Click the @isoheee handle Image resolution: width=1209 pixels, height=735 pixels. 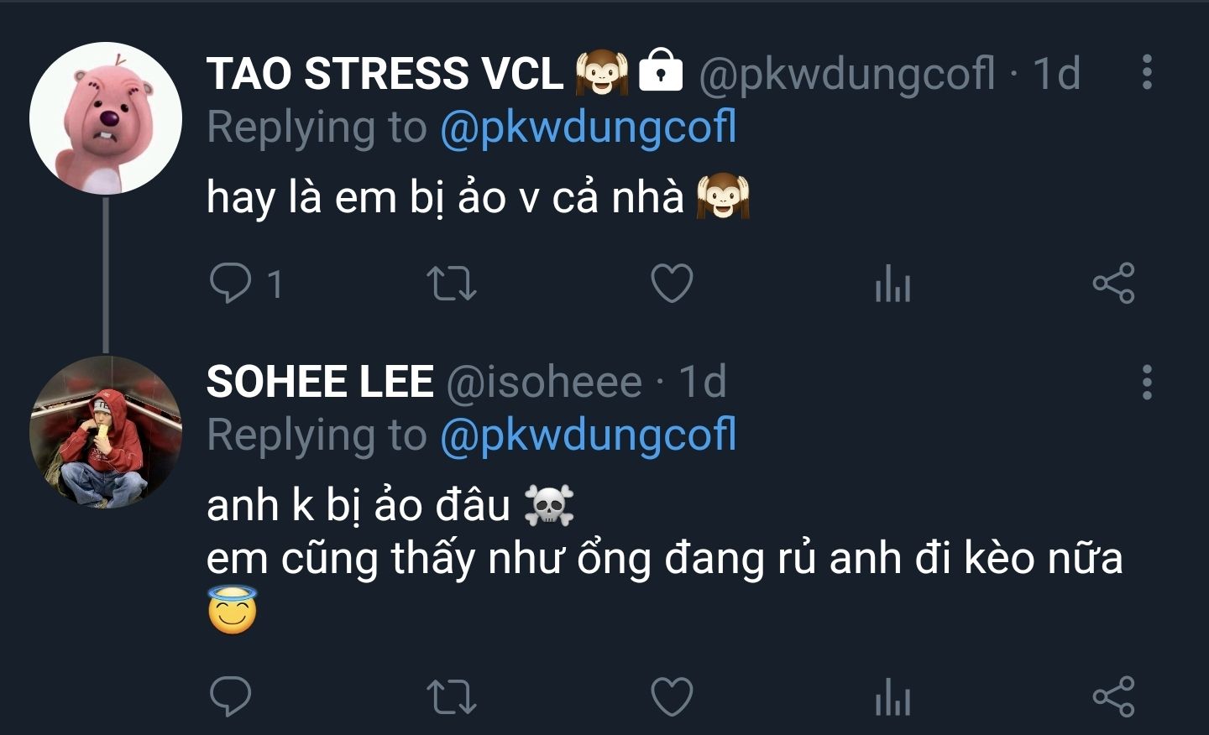(544, 382)
